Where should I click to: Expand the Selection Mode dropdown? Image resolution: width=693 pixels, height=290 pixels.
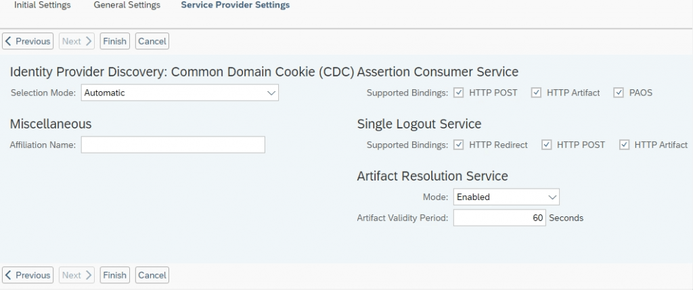180,93
